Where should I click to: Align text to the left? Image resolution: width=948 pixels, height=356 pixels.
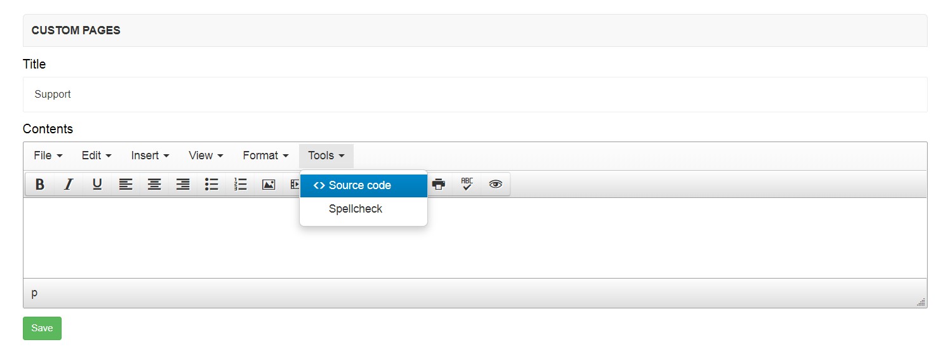[x=126, y=185]
